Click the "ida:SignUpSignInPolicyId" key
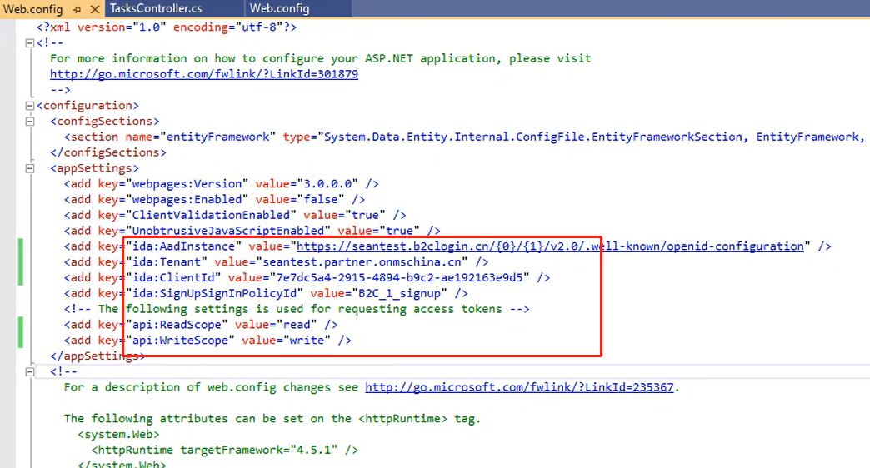This screenshot has width=870, height=468. click(214, 293)
